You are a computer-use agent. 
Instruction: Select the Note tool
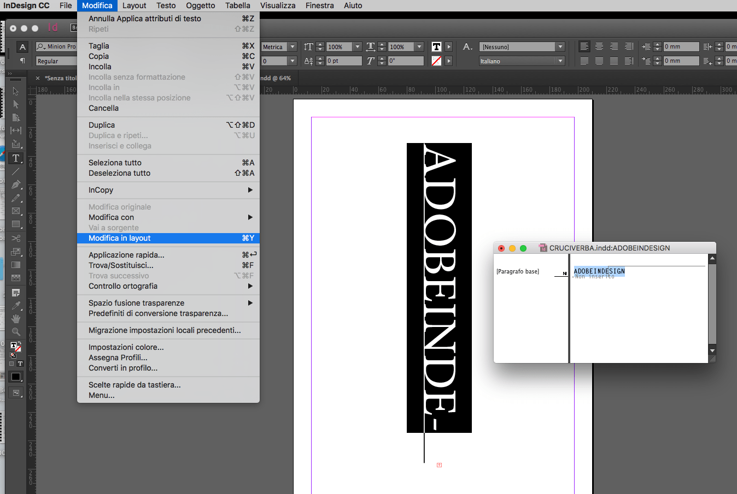(x=16, y=293)
